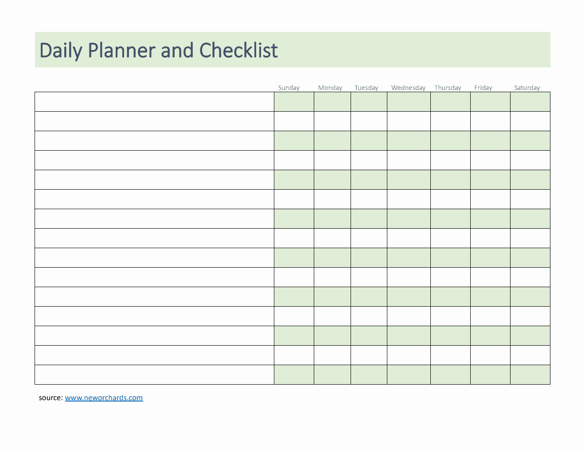Image resolution: width=585 pixels, height=452 pixels.
Task: Select the Sunday column header
Action: click(x=289, y=88)
